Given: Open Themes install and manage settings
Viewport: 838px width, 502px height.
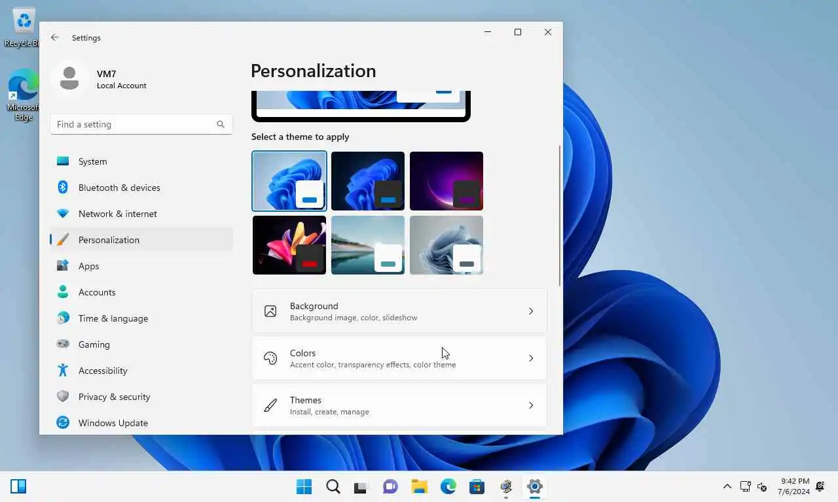Looking at the screenshot, I should point(399,405).
